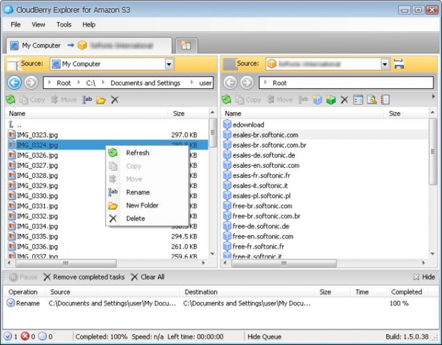The width and height of the screenshot is (442, 345).
Task: Sort right pane by Size column header
Action: coord(406,113)
